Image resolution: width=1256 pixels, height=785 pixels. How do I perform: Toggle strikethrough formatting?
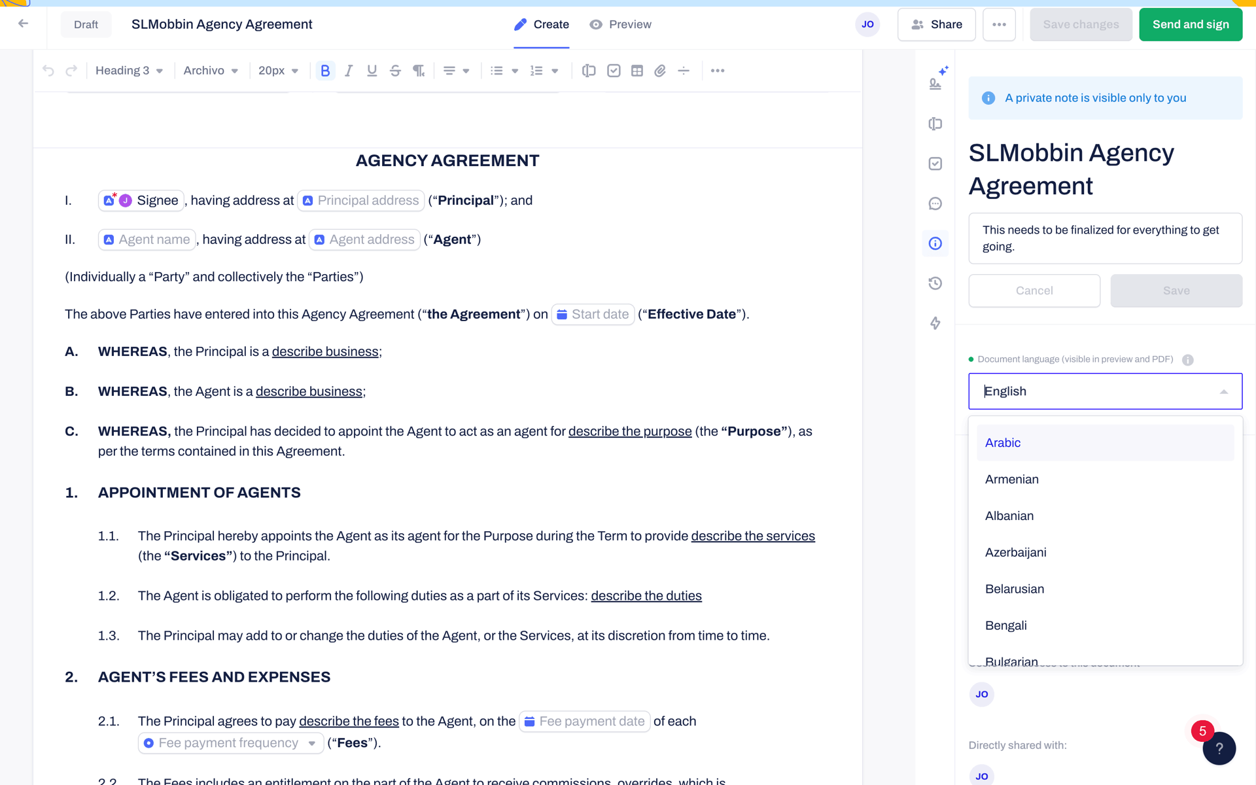click(x=395, y=71)
